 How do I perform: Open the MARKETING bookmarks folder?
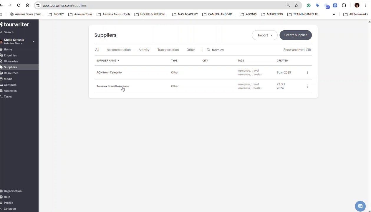(272, 14)
